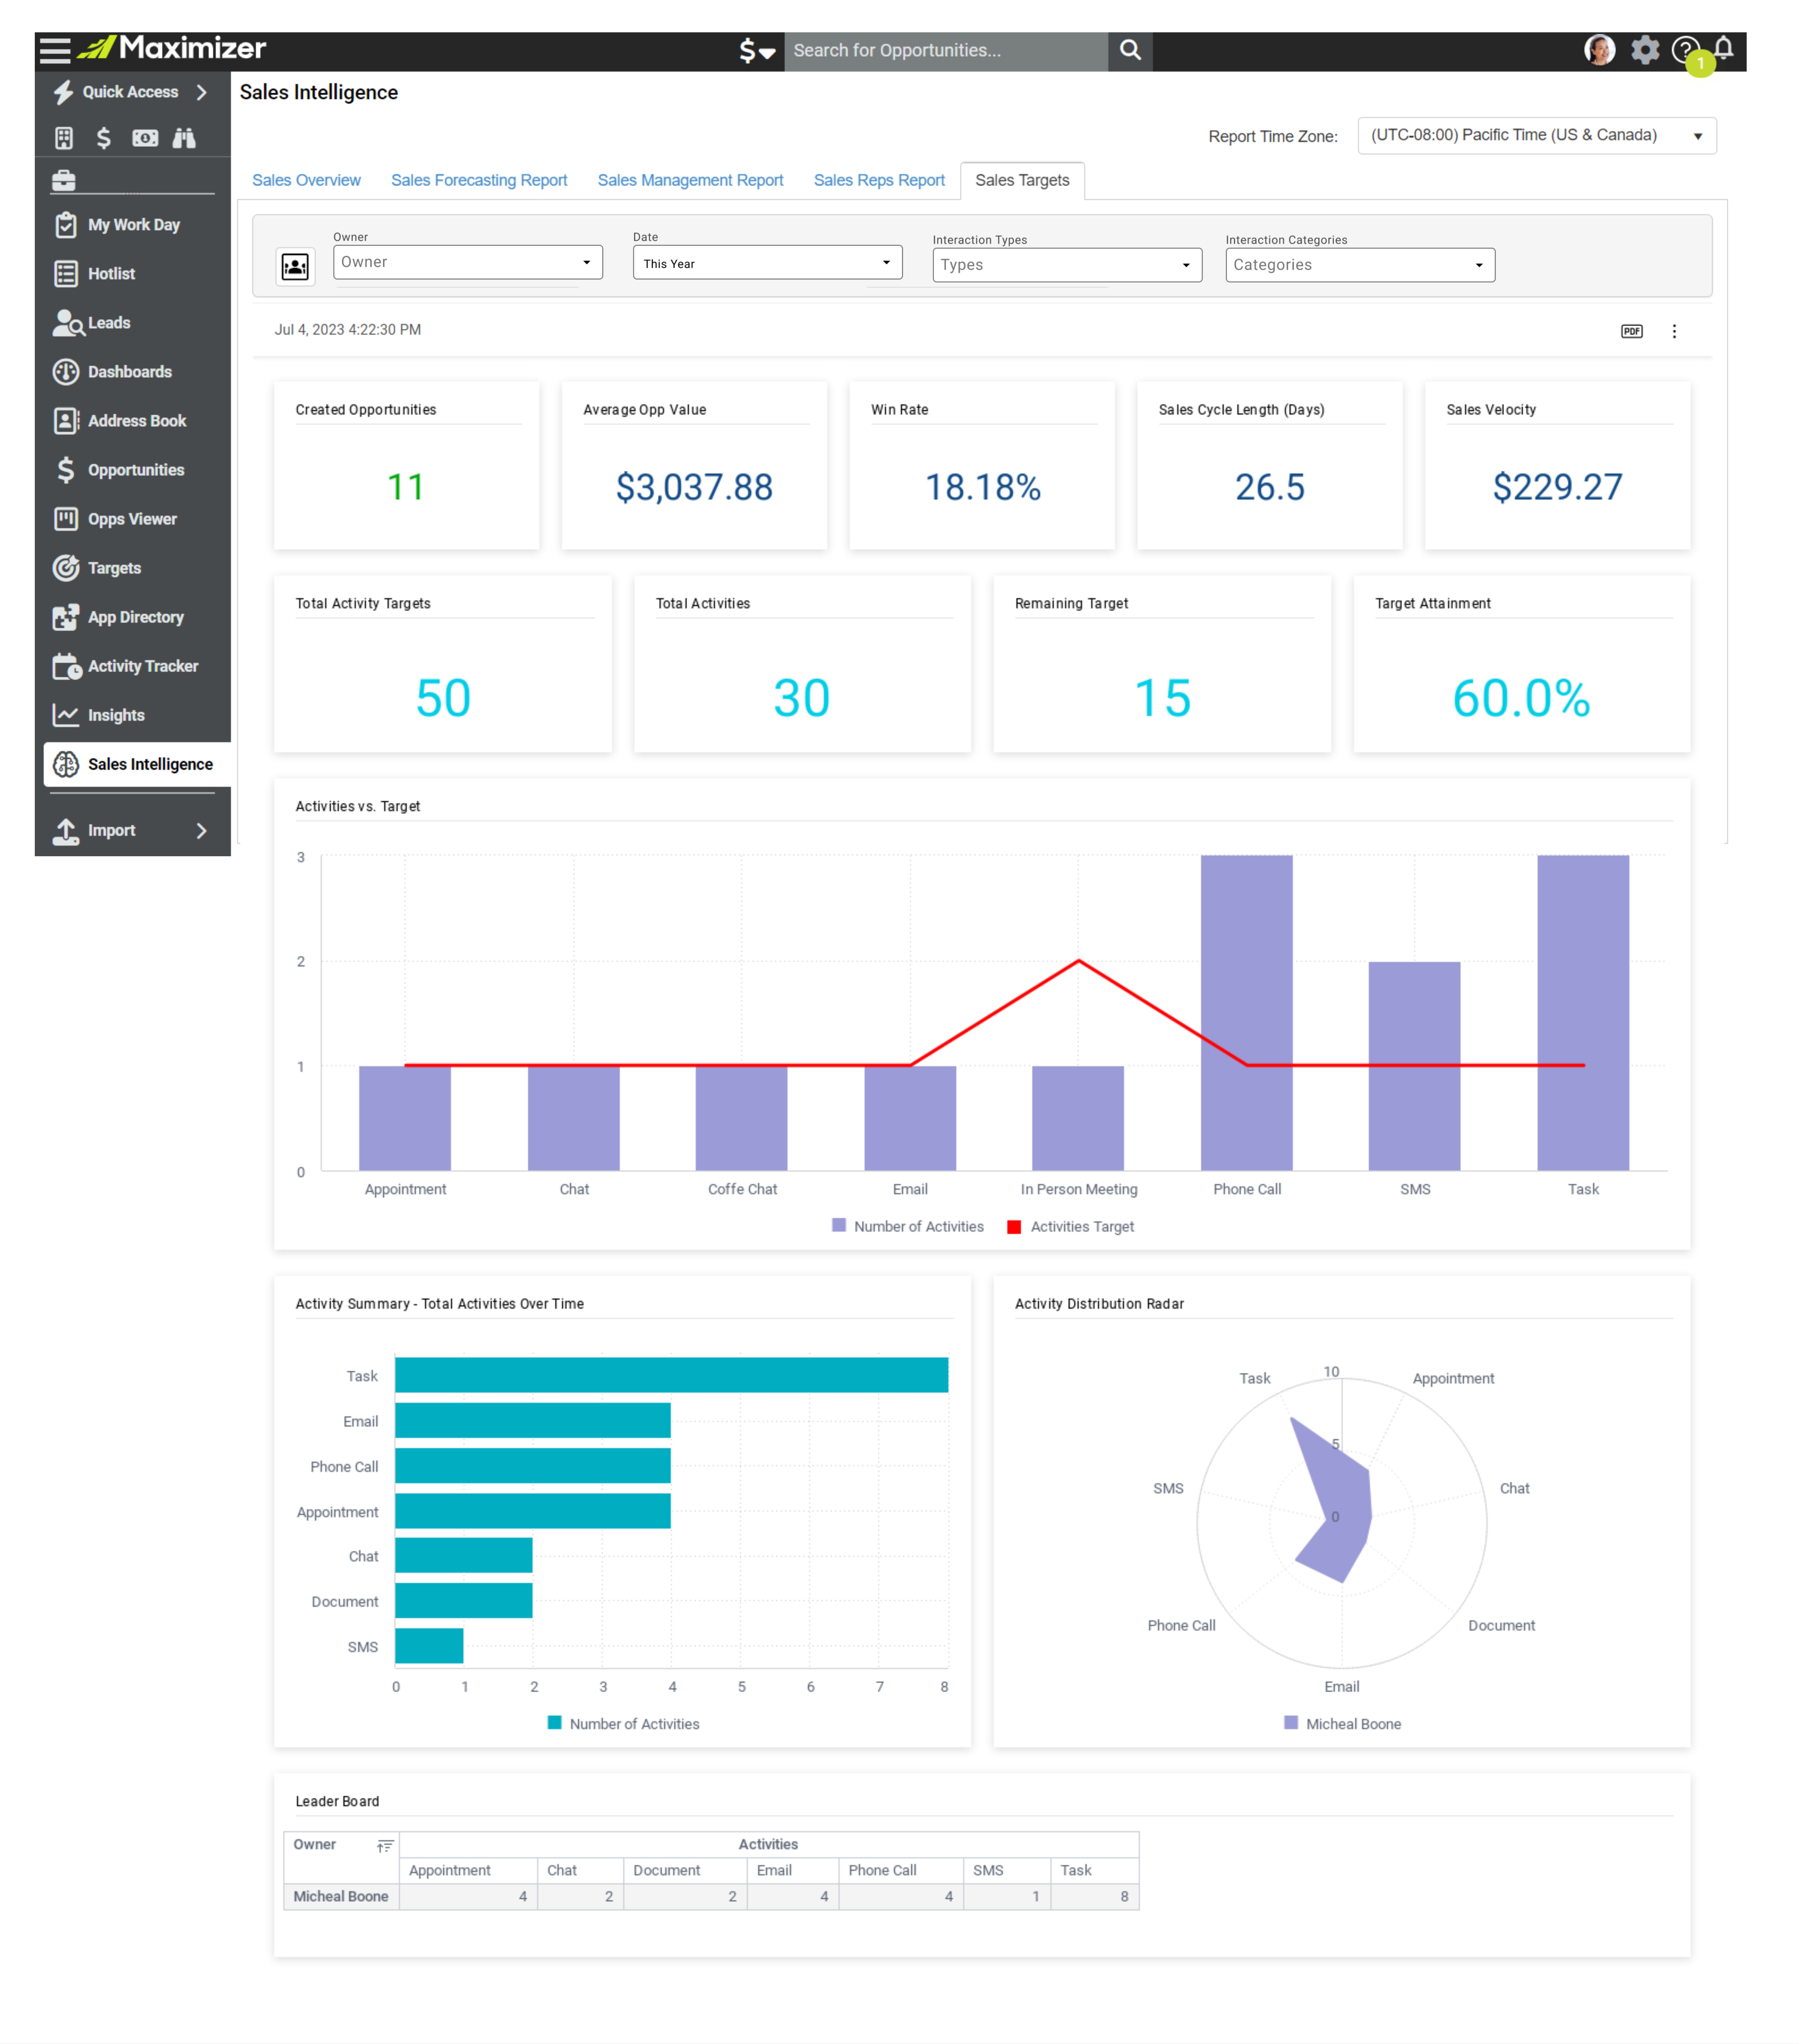The image size is (1799, 2044).
Task: Open Interaction Categories dropdown
Action: (x=1360, y=265)
